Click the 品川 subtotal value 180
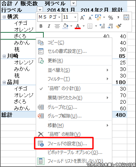 [121, 82]
